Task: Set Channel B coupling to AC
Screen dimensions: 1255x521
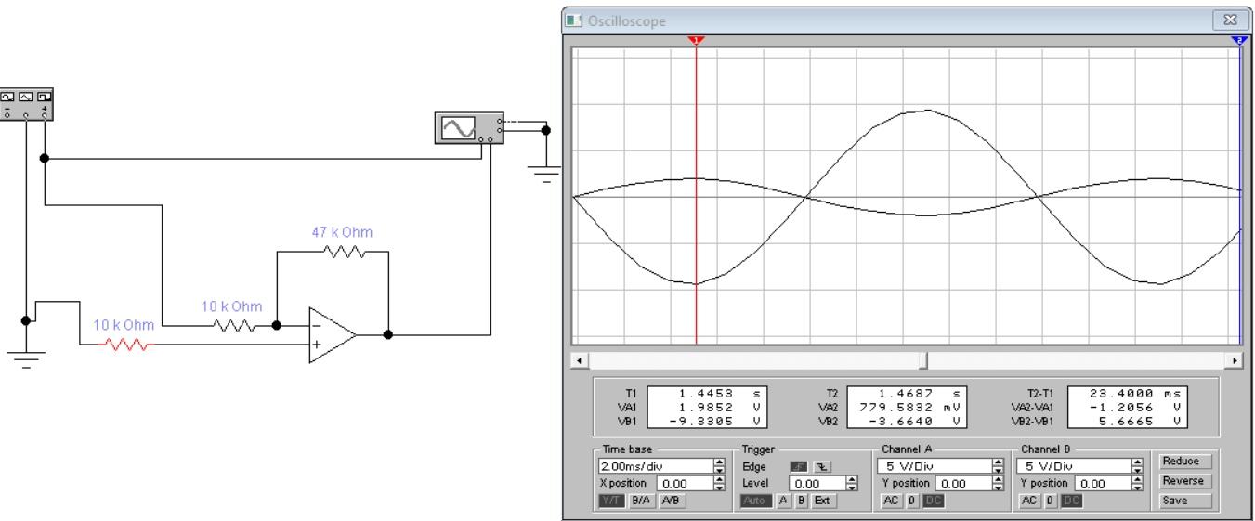Action: tap(1029, 501)
